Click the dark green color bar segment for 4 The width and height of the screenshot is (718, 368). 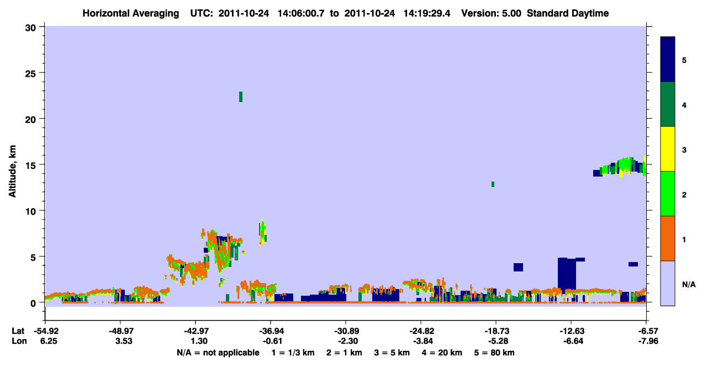[x=668, y=104]
